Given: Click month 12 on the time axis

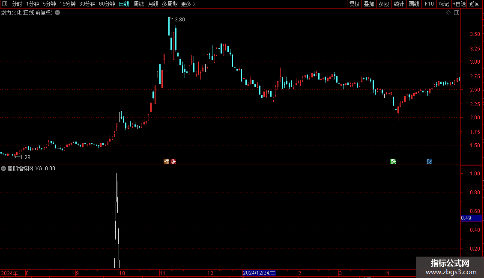Looking at the screenshot, I should [x=210, y=273].
